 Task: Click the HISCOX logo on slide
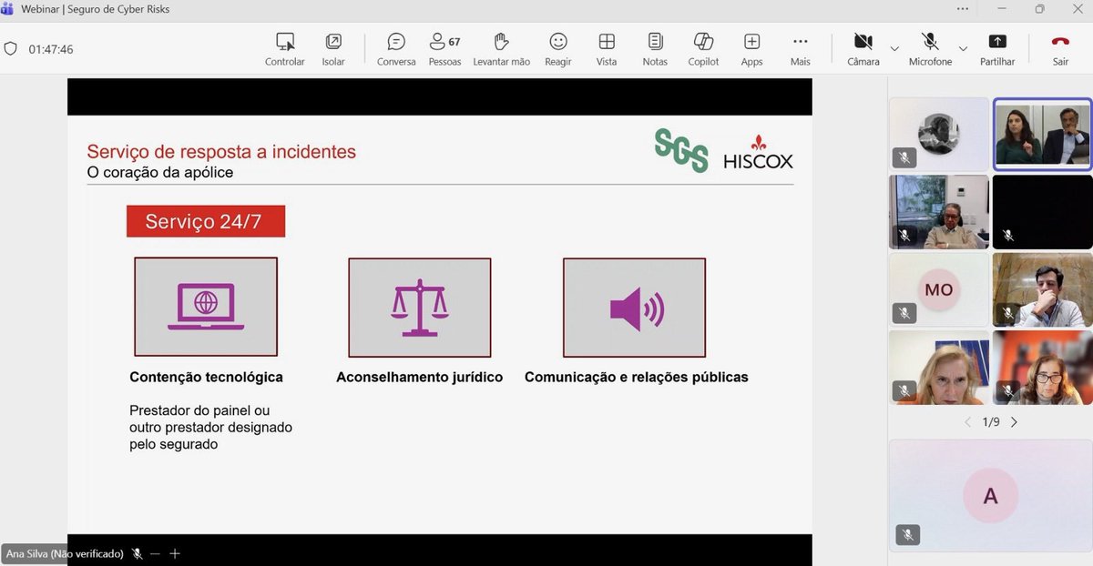tap(758, 153)
